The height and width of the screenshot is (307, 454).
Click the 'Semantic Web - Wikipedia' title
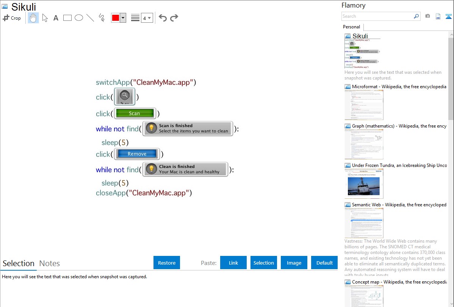tap(399, 204)
